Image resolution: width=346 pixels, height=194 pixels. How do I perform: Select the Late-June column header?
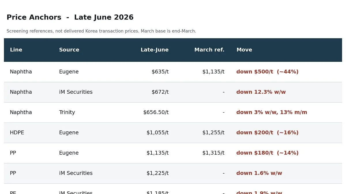155,50
